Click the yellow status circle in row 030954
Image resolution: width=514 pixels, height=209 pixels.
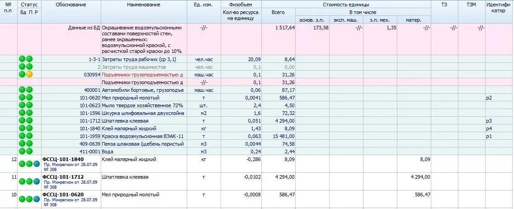tap(29, 74)
